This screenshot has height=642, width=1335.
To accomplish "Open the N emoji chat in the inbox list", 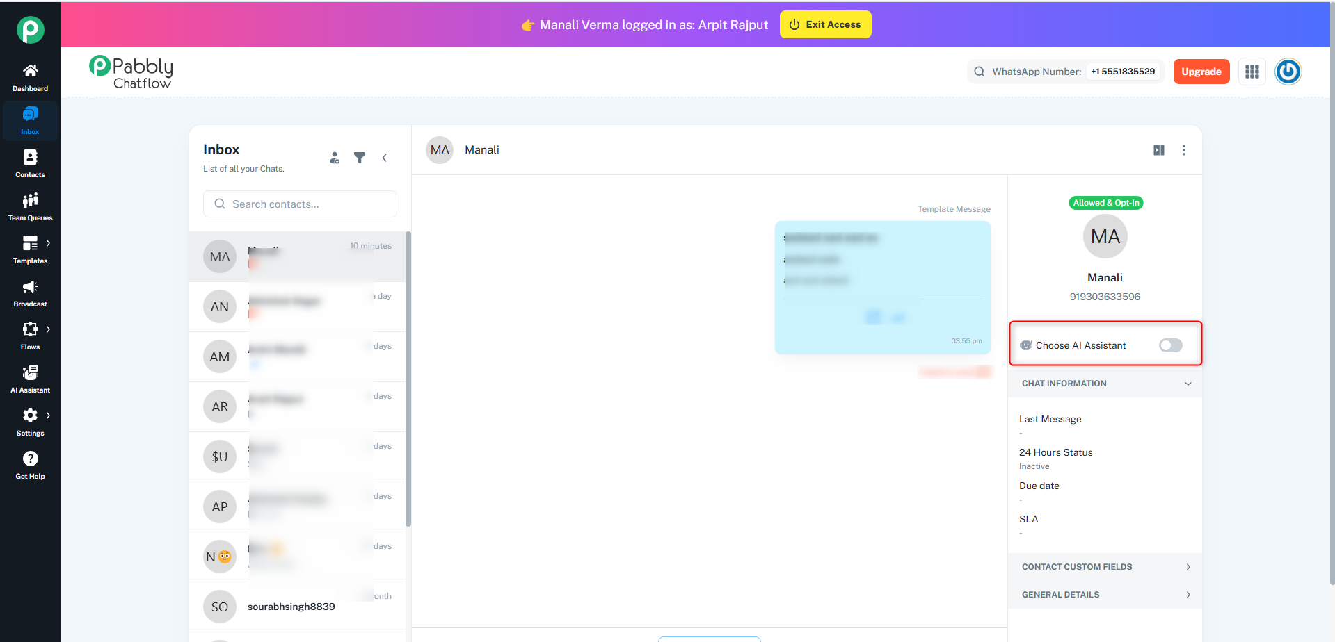I will click(x=297, y=557).
